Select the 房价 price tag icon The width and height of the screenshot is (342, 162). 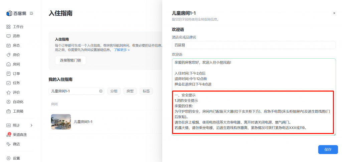(9, 55)
